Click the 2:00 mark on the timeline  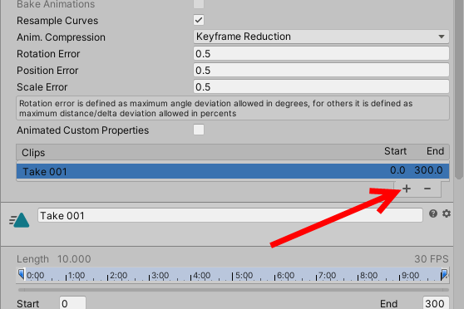117,276
